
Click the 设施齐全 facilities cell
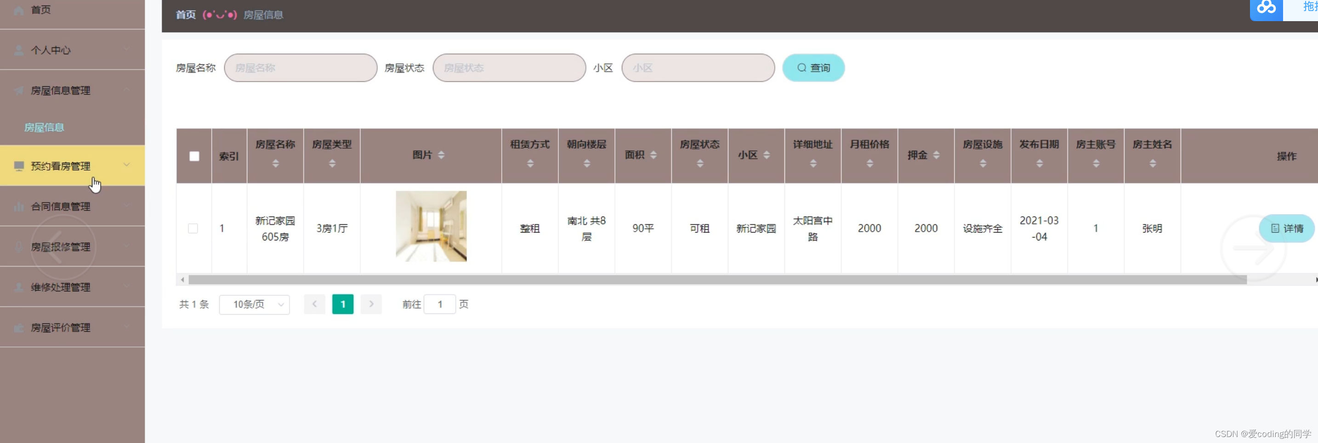tap(983, 229)
